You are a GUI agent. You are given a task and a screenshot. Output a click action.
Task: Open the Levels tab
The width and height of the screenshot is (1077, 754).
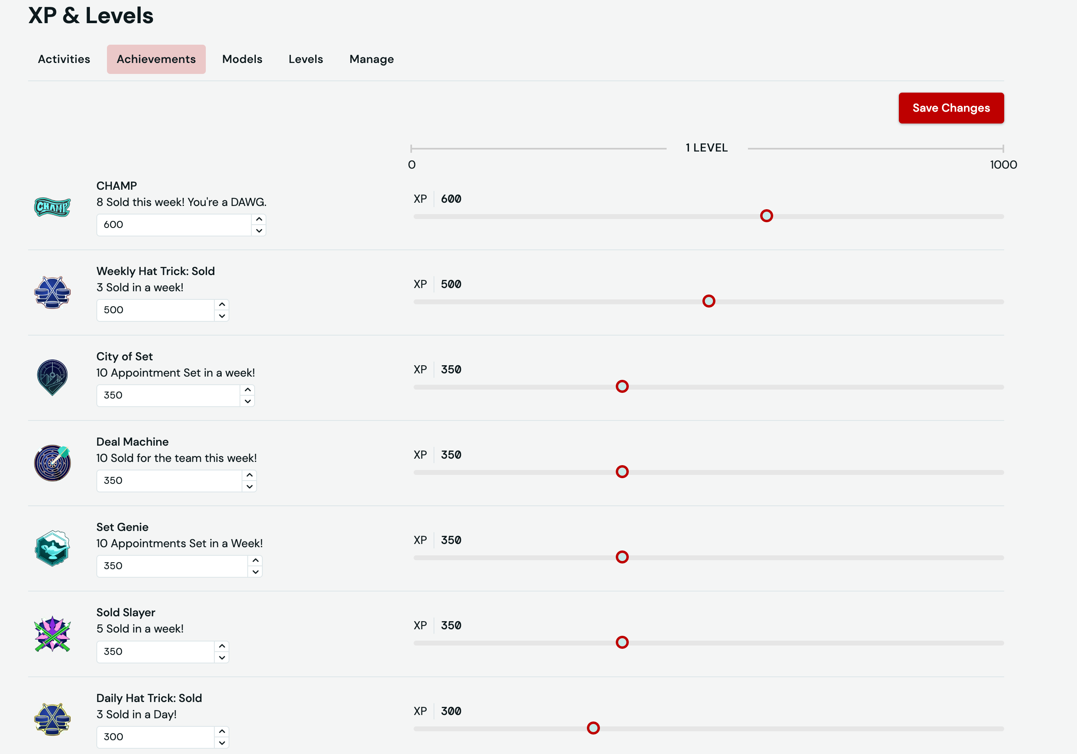(305, 59)
